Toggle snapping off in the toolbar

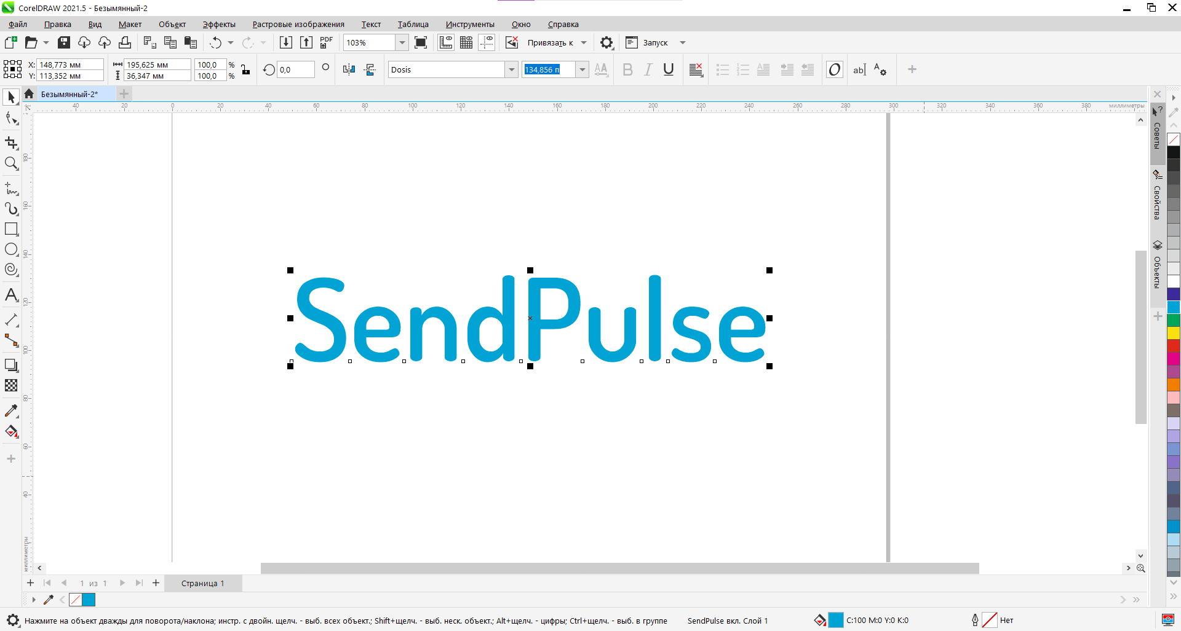pos(512,42)
